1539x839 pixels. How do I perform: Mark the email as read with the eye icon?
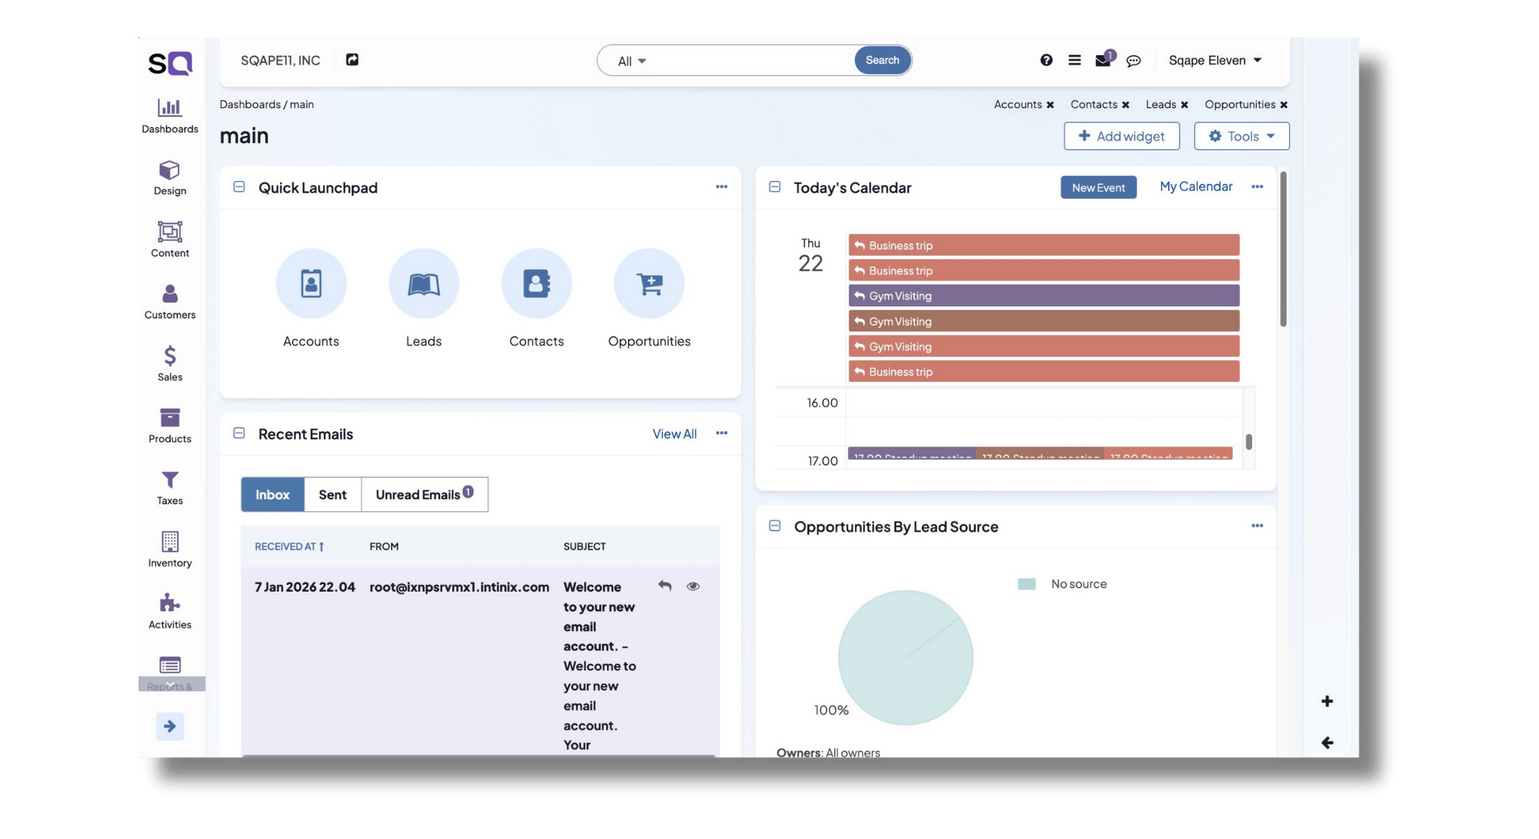click(x=693, y=587)
